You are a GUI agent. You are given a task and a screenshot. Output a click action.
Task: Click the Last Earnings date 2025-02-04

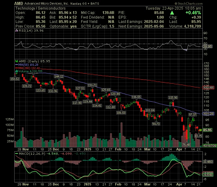click(154, 22)
